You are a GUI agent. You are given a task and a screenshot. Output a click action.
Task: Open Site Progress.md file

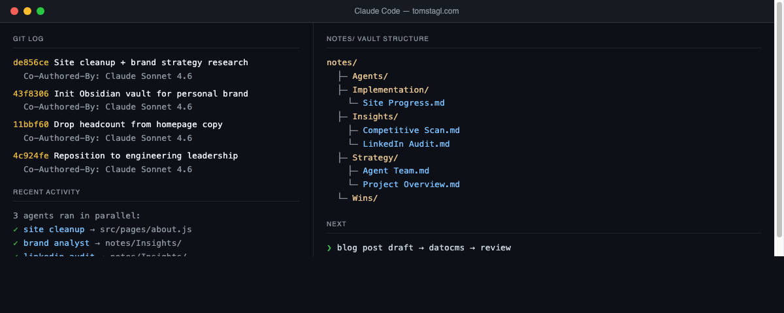[404, 103]
